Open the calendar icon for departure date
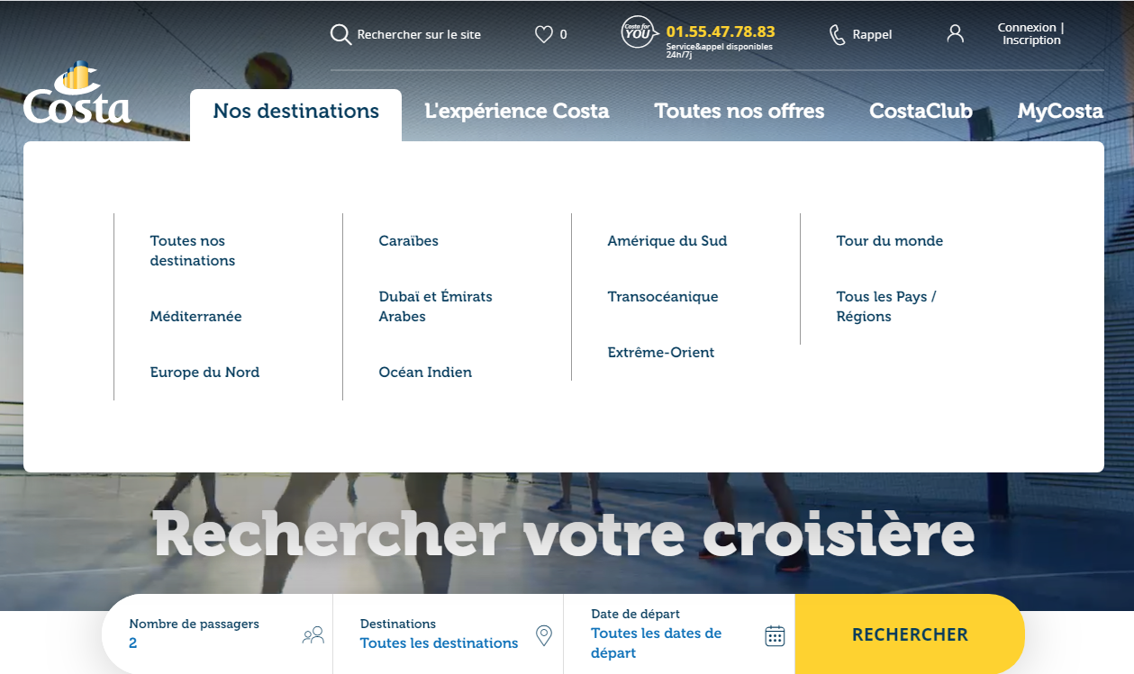 pyautogui.click(x=774, y=634)
